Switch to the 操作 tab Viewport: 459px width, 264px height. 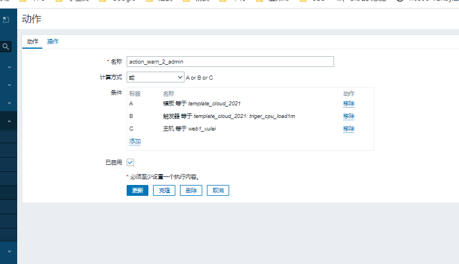click(53, 42)
